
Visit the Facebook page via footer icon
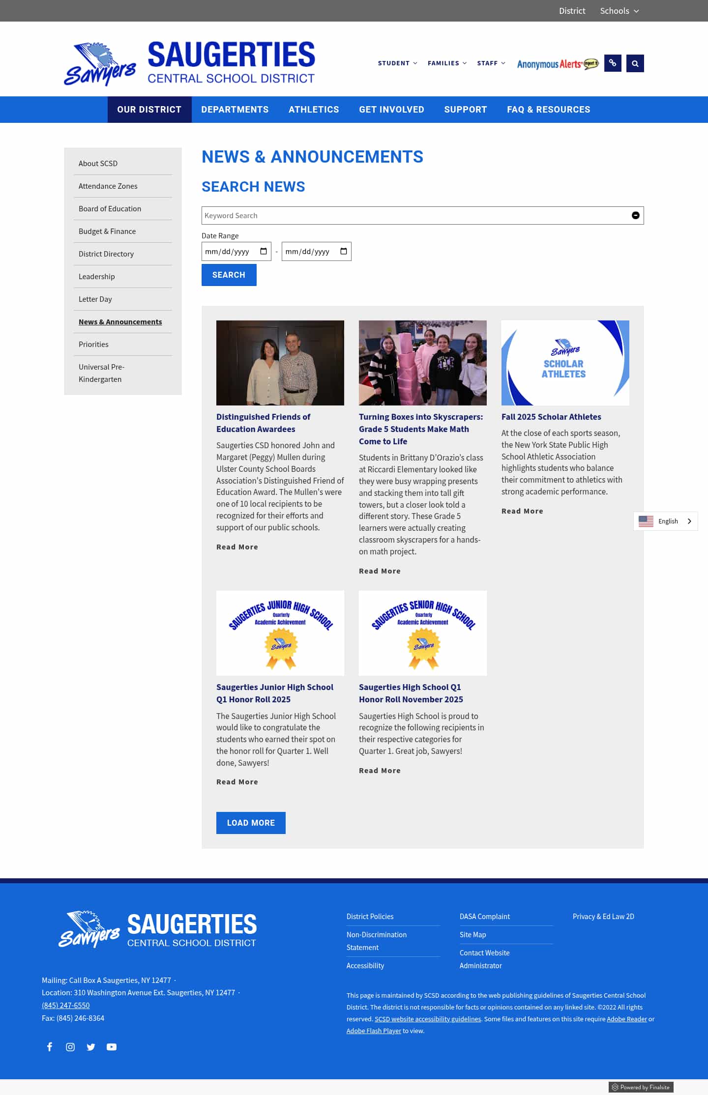[50, 1047]
